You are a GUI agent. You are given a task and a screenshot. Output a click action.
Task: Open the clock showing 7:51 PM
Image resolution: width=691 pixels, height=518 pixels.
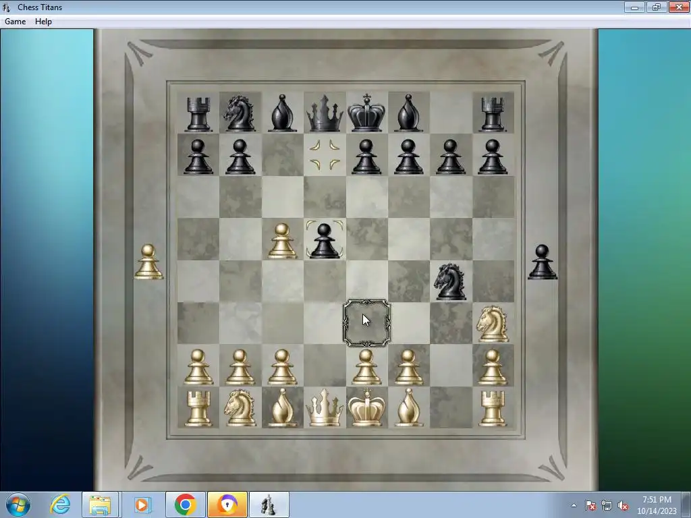pyautogui.click(x=657, y=505)
